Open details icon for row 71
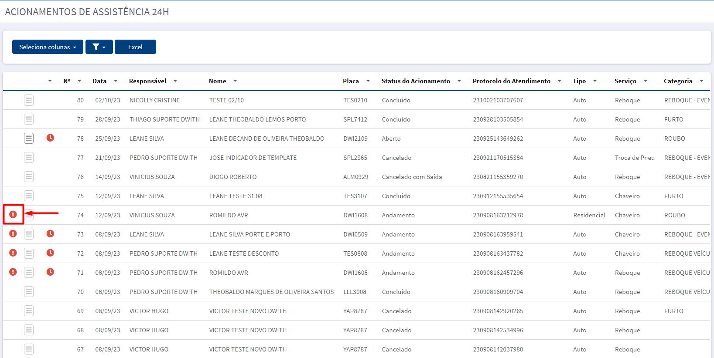The width and height of the screenshot is (714, 358). [x=29, y=273]
